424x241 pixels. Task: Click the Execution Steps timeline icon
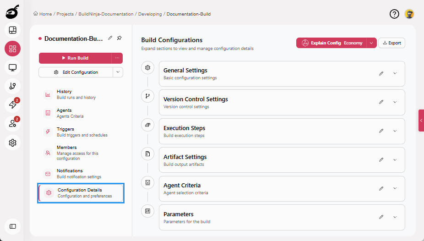pyautogui.click(x=147, y=125)
